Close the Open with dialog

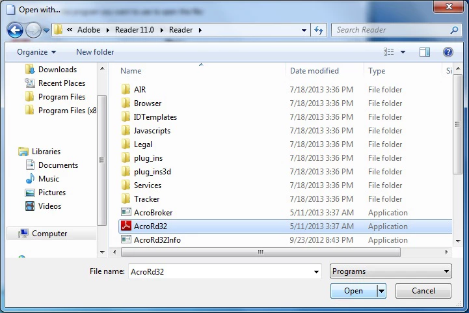(x=448, y=7)
